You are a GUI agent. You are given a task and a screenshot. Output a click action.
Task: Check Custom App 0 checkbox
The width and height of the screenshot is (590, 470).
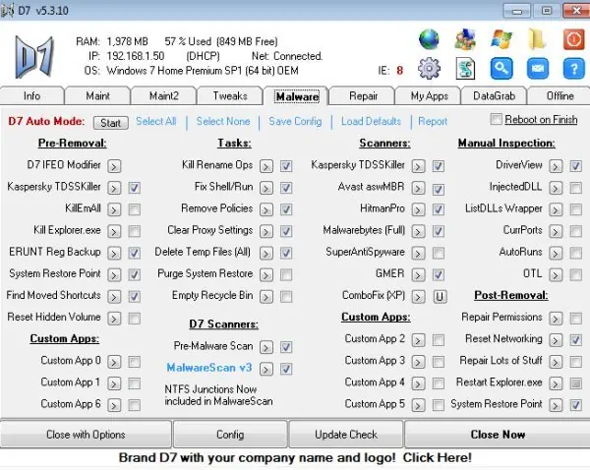click(x=135, y=362)
